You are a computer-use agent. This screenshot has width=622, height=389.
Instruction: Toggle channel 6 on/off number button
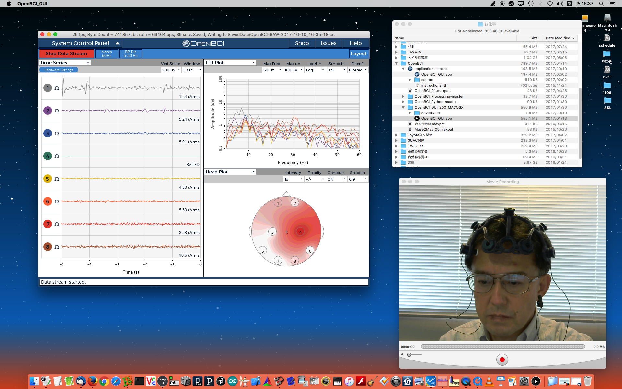point(48,201)
